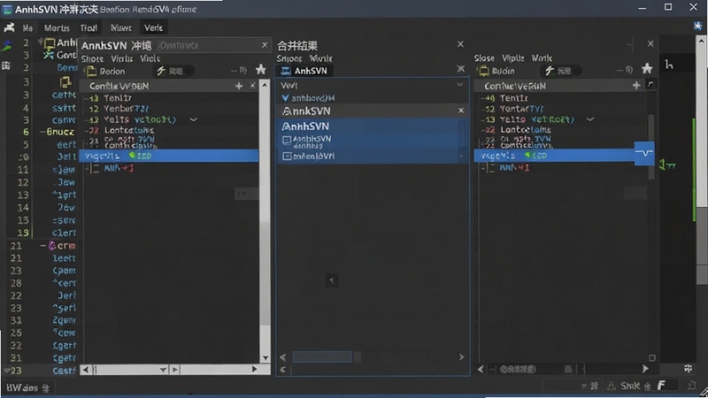Click the lightning bolt icon in left panel toolbar
Screen dimensions: 708x398
click(x=161, y=71)
